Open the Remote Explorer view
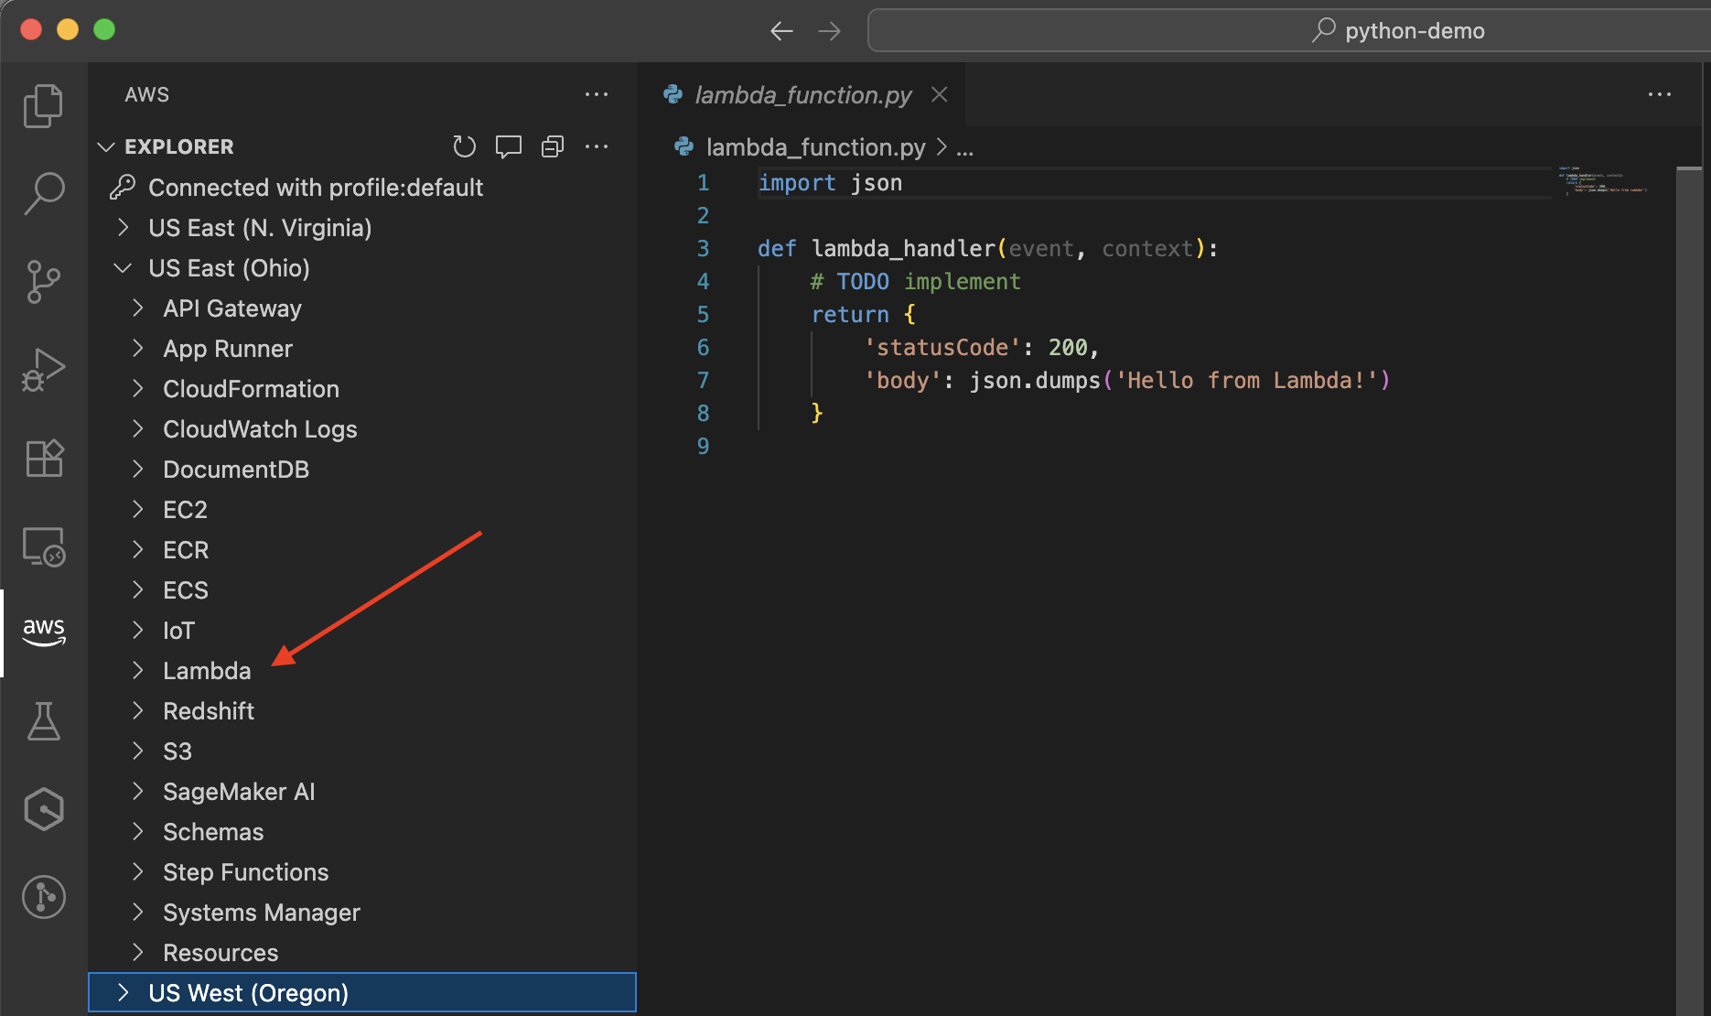Viewport: 1711px width, 1016px height. pos(43,546)
